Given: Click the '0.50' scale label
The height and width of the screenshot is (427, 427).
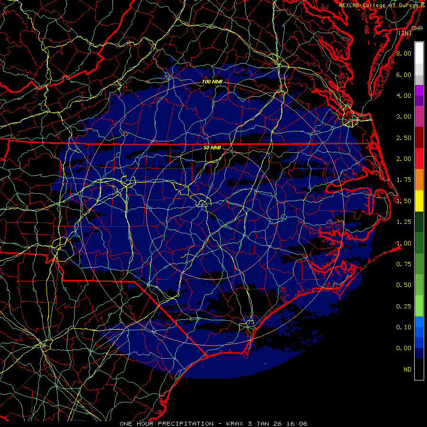Looking at the screenshot, I should 404,285.
